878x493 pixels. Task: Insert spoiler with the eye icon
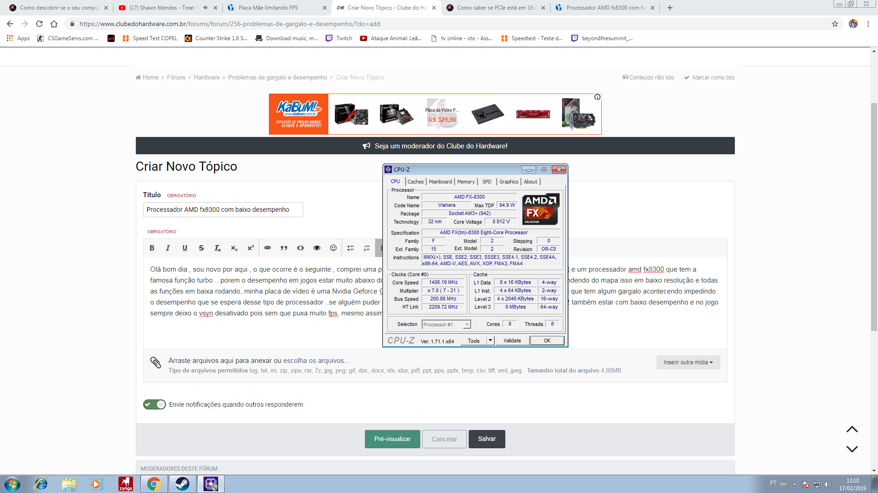[x=317, y=248]
